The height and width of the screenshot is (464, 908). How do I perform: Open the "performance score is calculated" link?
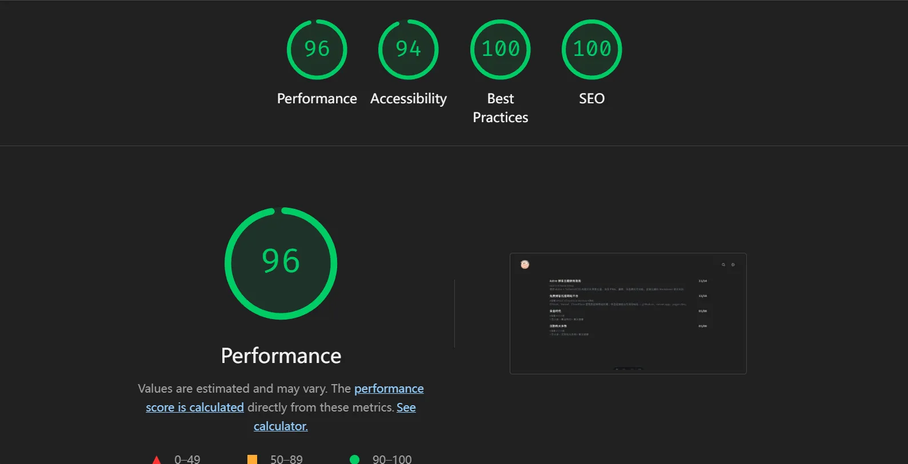point(389,389)
